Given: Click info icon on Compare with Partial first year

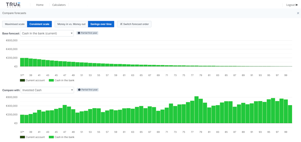Looking at the screenshot, I should point(79,90).
